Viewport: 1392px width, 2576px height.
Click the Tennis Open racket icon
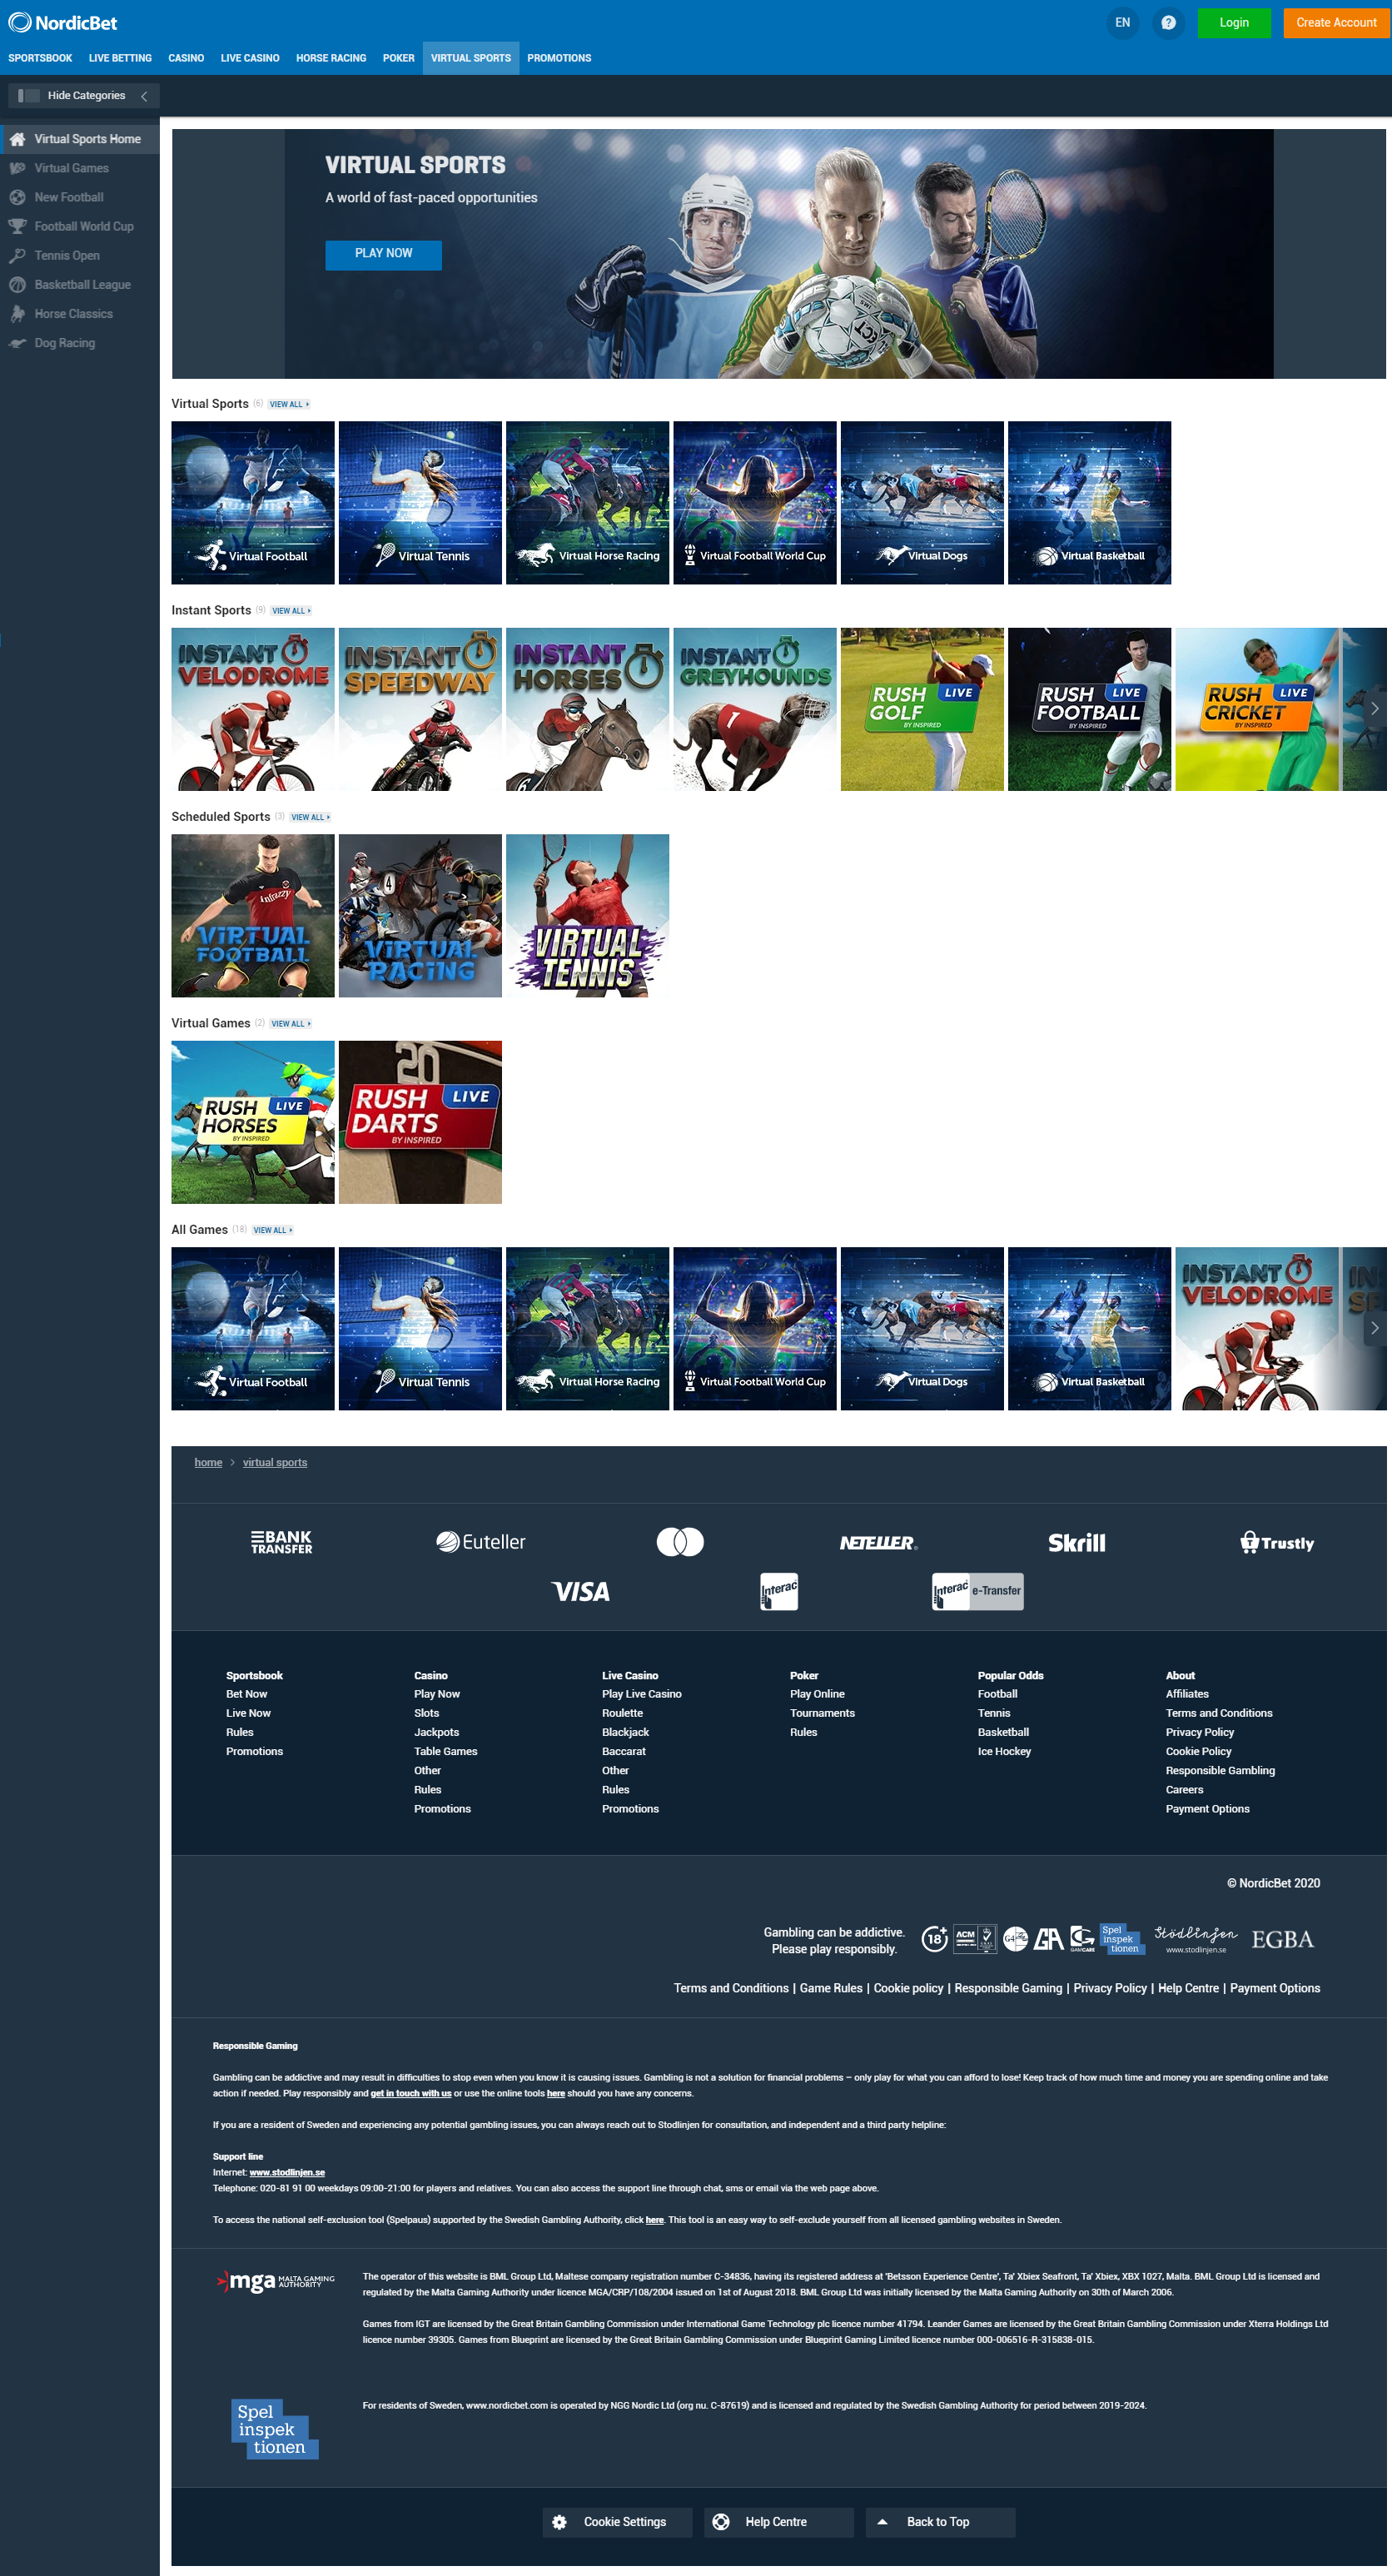(x=18, y=255)
